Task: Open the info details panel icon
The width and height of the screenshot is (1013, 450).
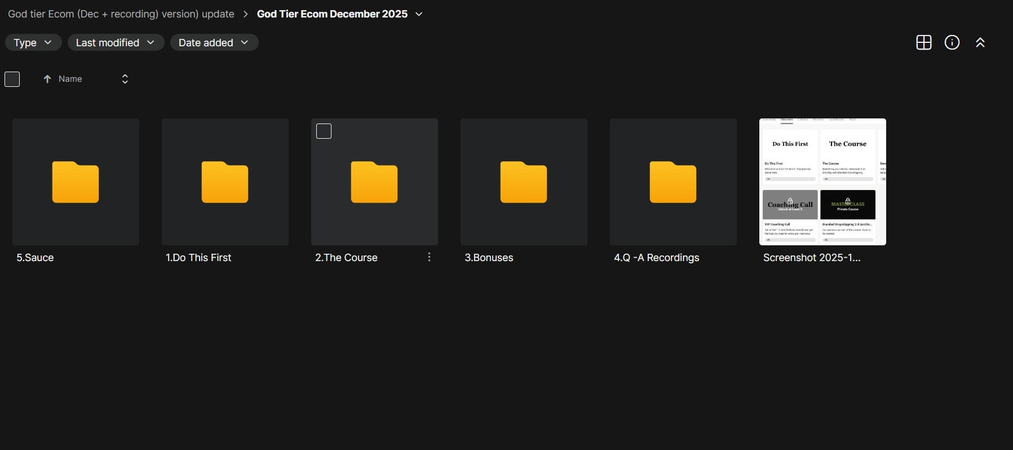Action: 952,42
